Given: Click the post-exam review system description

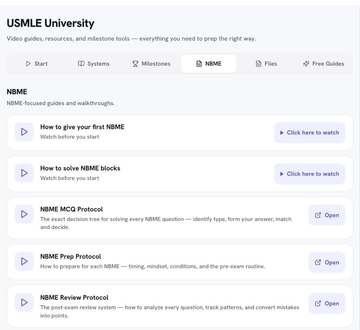Looking at the screenshot, I should click(170, 311).
